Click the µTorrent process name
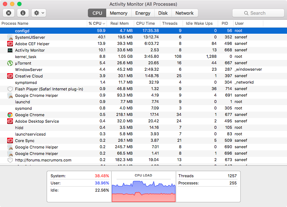Screen dimensions: 287x207 pyautogui.click(x=23, y=63)
